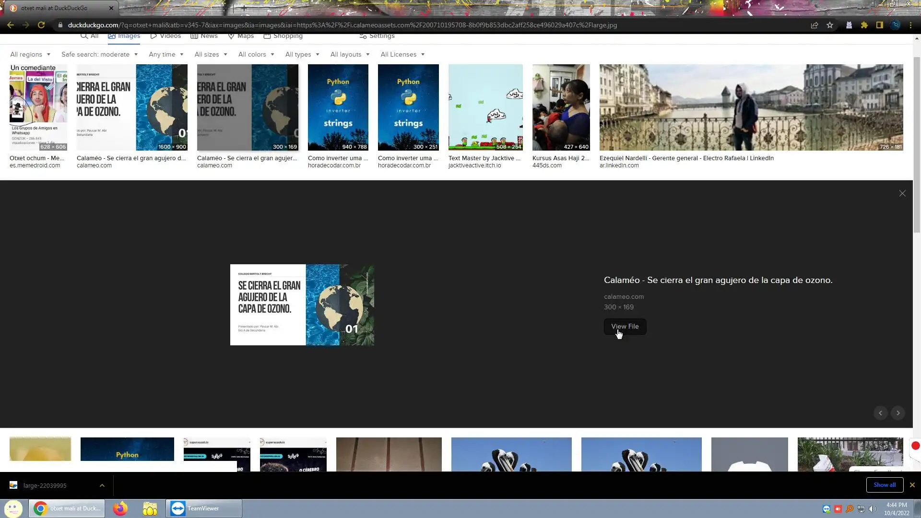Go to previous image with left arrow
Viewport: 921px width, 518px height.
coord(880,413)
